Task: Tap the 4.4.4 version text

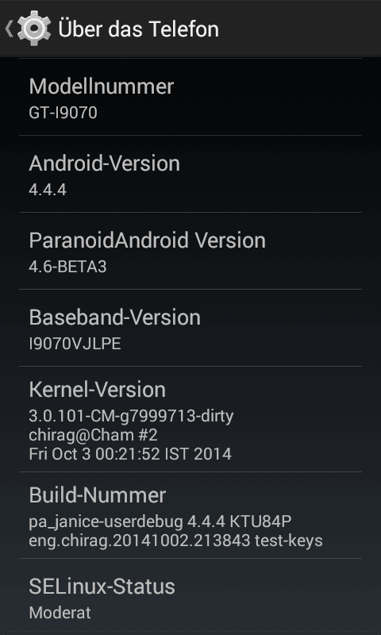Action: pos(48,190)
